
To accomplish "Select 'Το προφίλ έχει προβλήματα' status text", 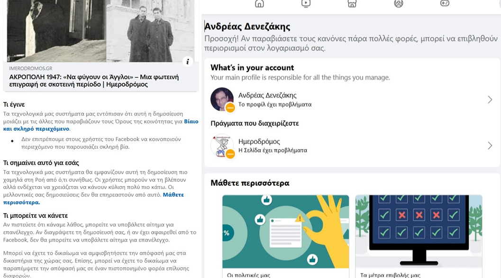I will (x=275, y=104).
